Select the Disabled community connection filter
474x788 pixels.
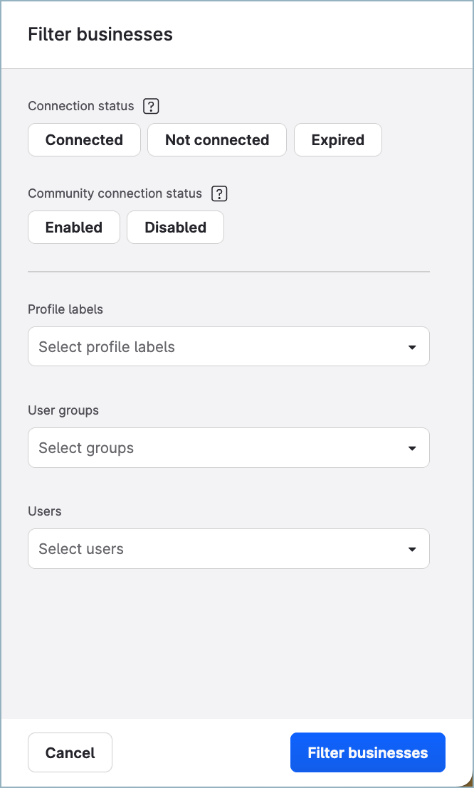(x=175, y=228)
